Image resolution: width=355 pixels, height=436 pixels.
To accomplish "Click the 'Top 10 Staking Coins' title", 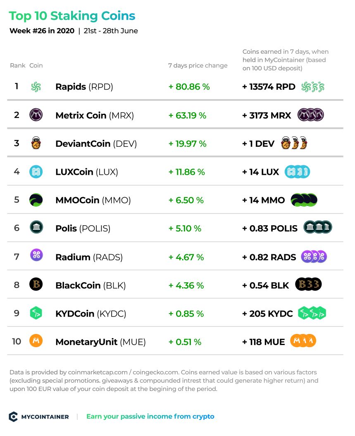I will (x=72, y=16).
